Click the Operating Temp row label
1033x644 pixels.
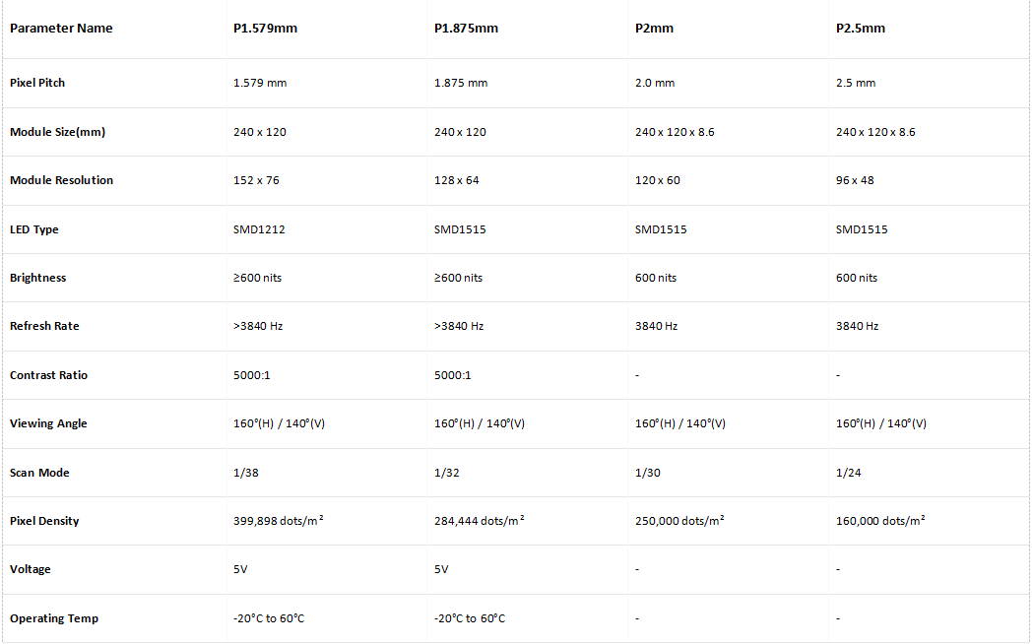point(54,618)
